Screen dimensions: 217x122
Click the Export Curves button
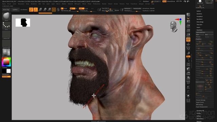200,102
